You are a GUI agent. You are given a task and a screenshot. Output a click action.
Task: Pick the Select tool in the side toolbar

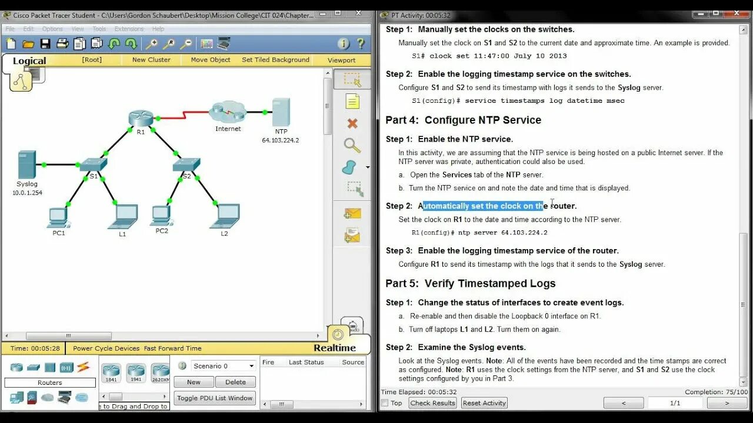tap(352, 79)
